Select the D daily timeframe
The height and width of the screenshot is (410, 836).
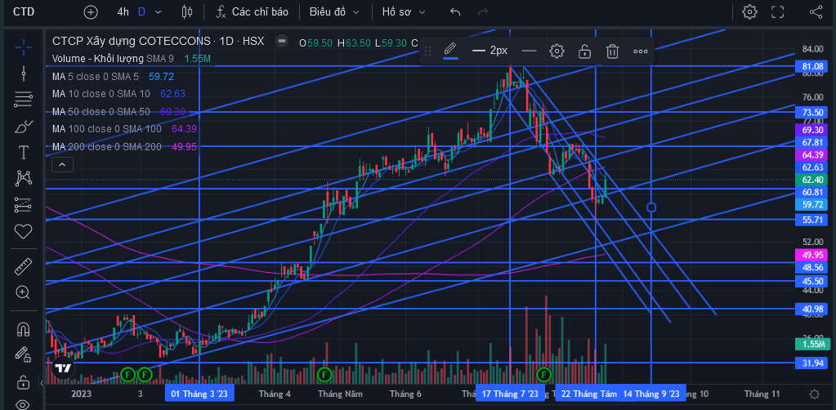click(141, 11)
